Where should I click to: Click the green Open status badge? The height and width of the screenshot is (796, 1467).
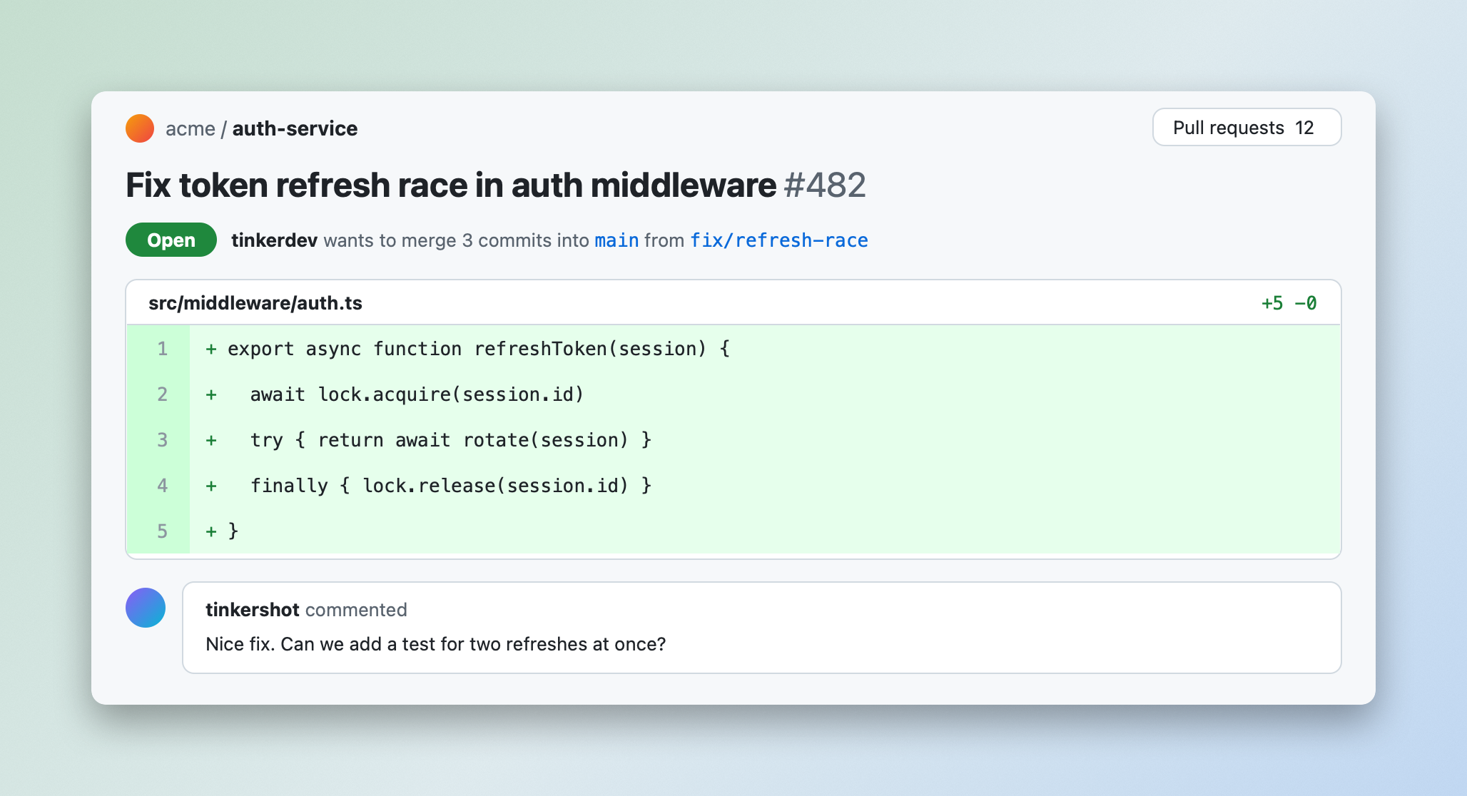coord(171,240)
